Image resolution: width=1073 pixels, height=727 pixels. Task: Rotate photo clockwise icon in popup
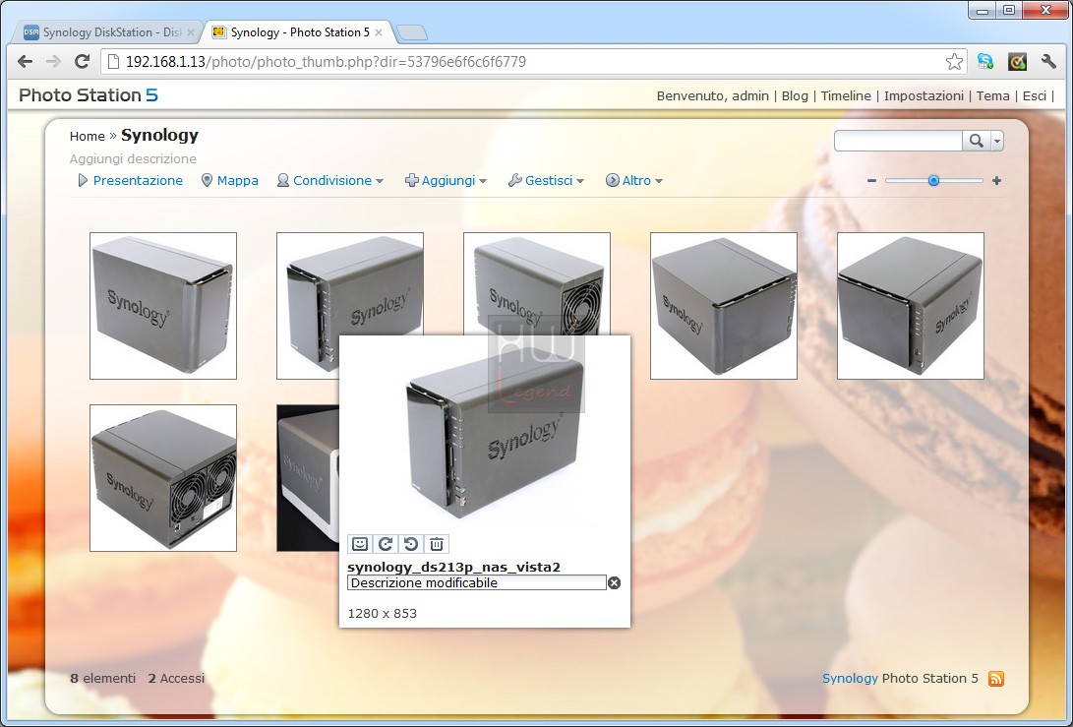[x=386, y=544]
